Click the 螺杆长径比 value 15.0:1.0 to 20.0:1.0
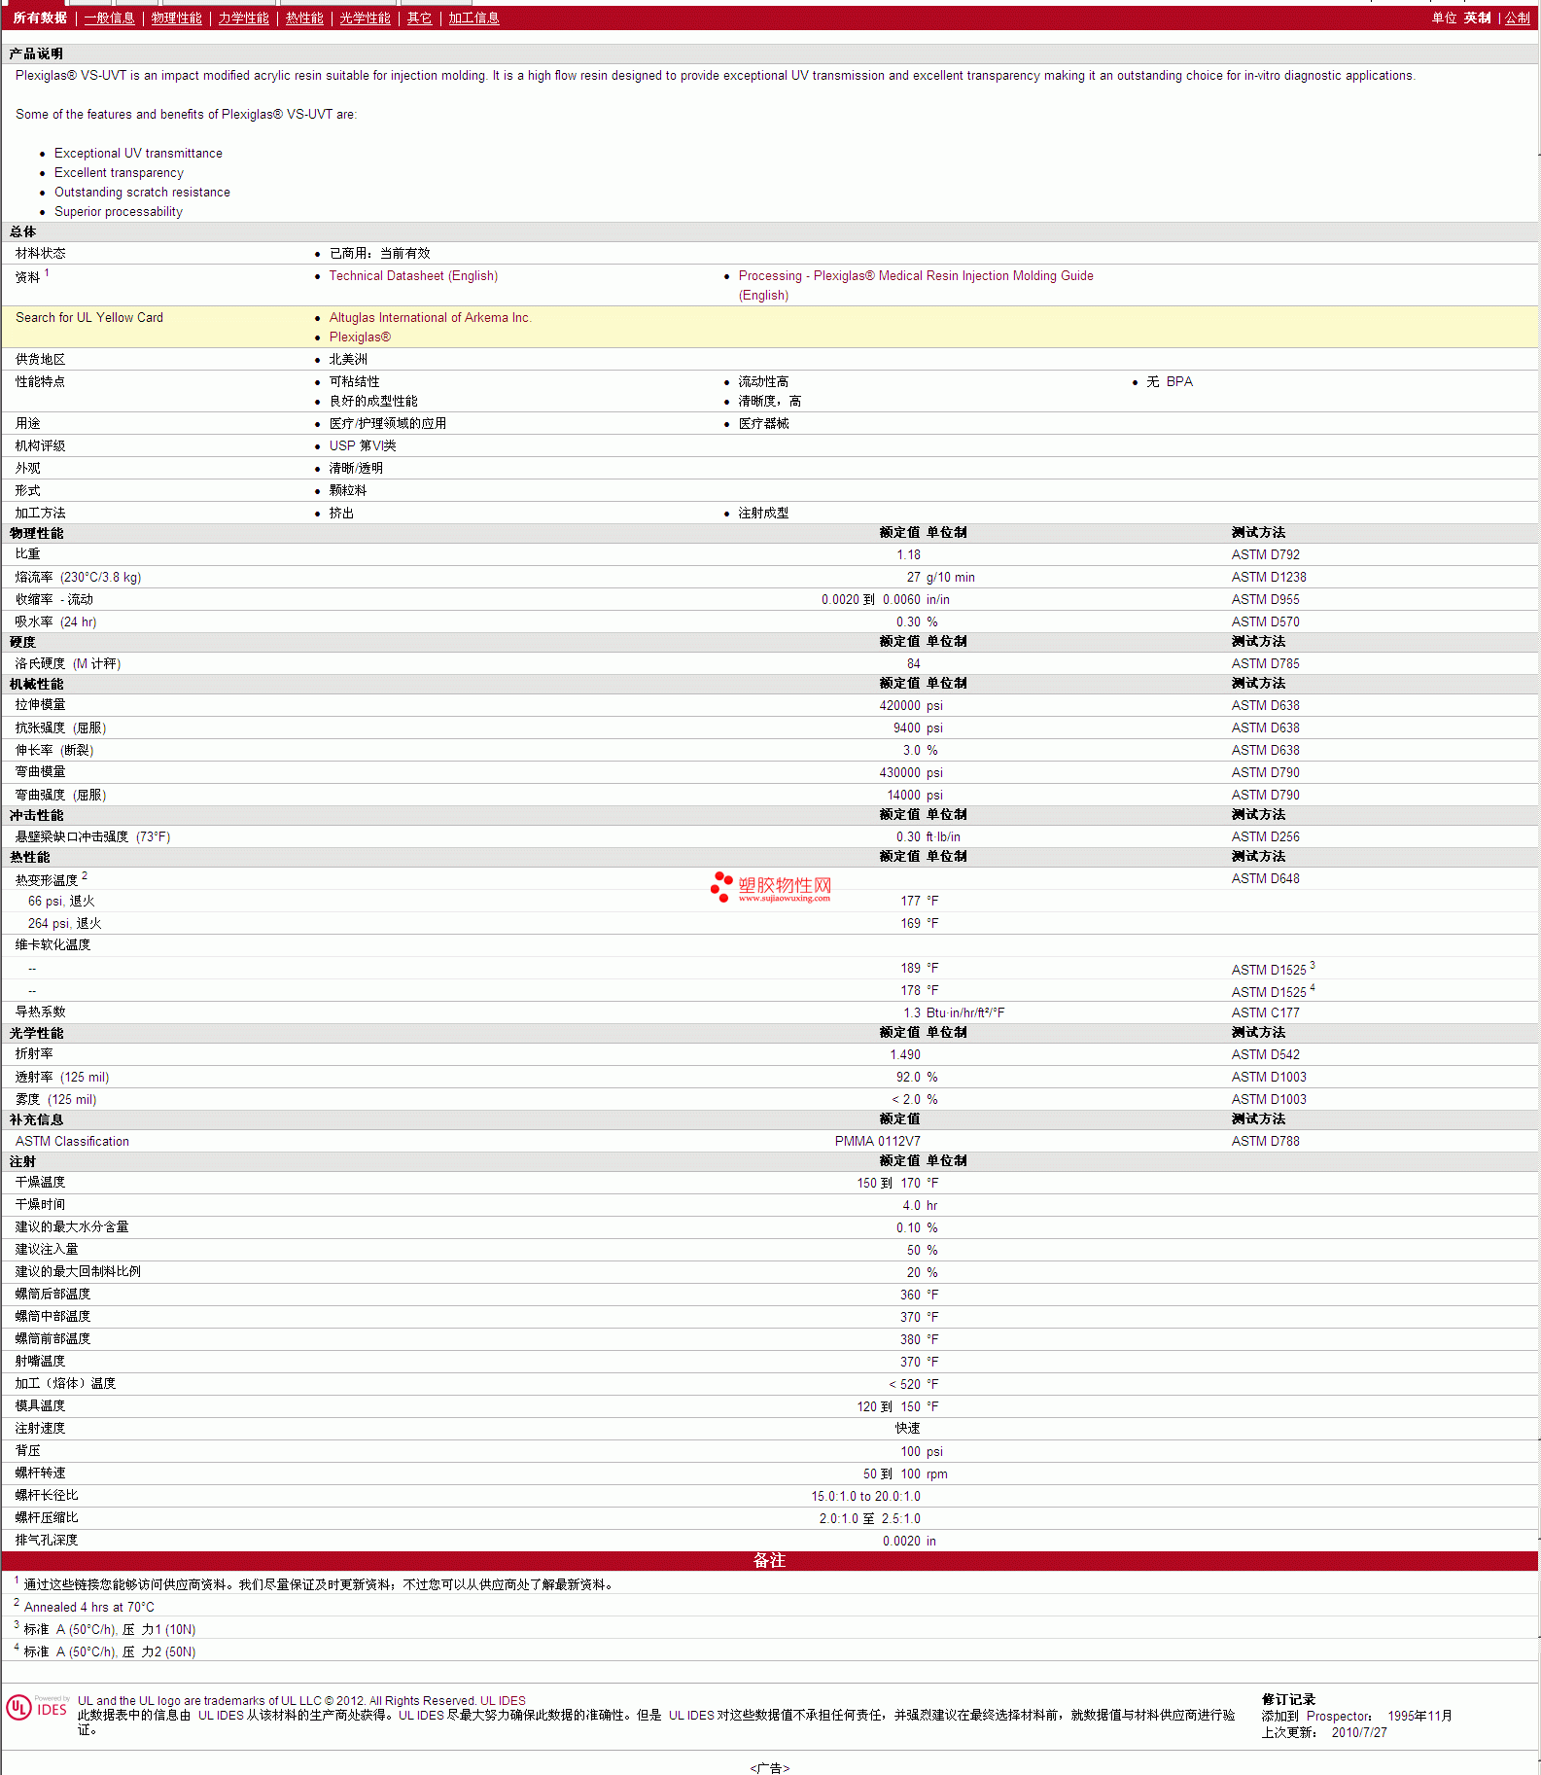The image size is (1541, 1775). [866, 1497]
